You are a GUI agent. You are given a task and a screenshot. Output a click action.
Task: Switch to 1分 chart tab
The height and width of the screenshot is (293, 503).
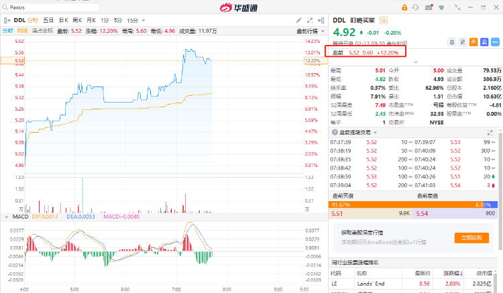(105, 21)
